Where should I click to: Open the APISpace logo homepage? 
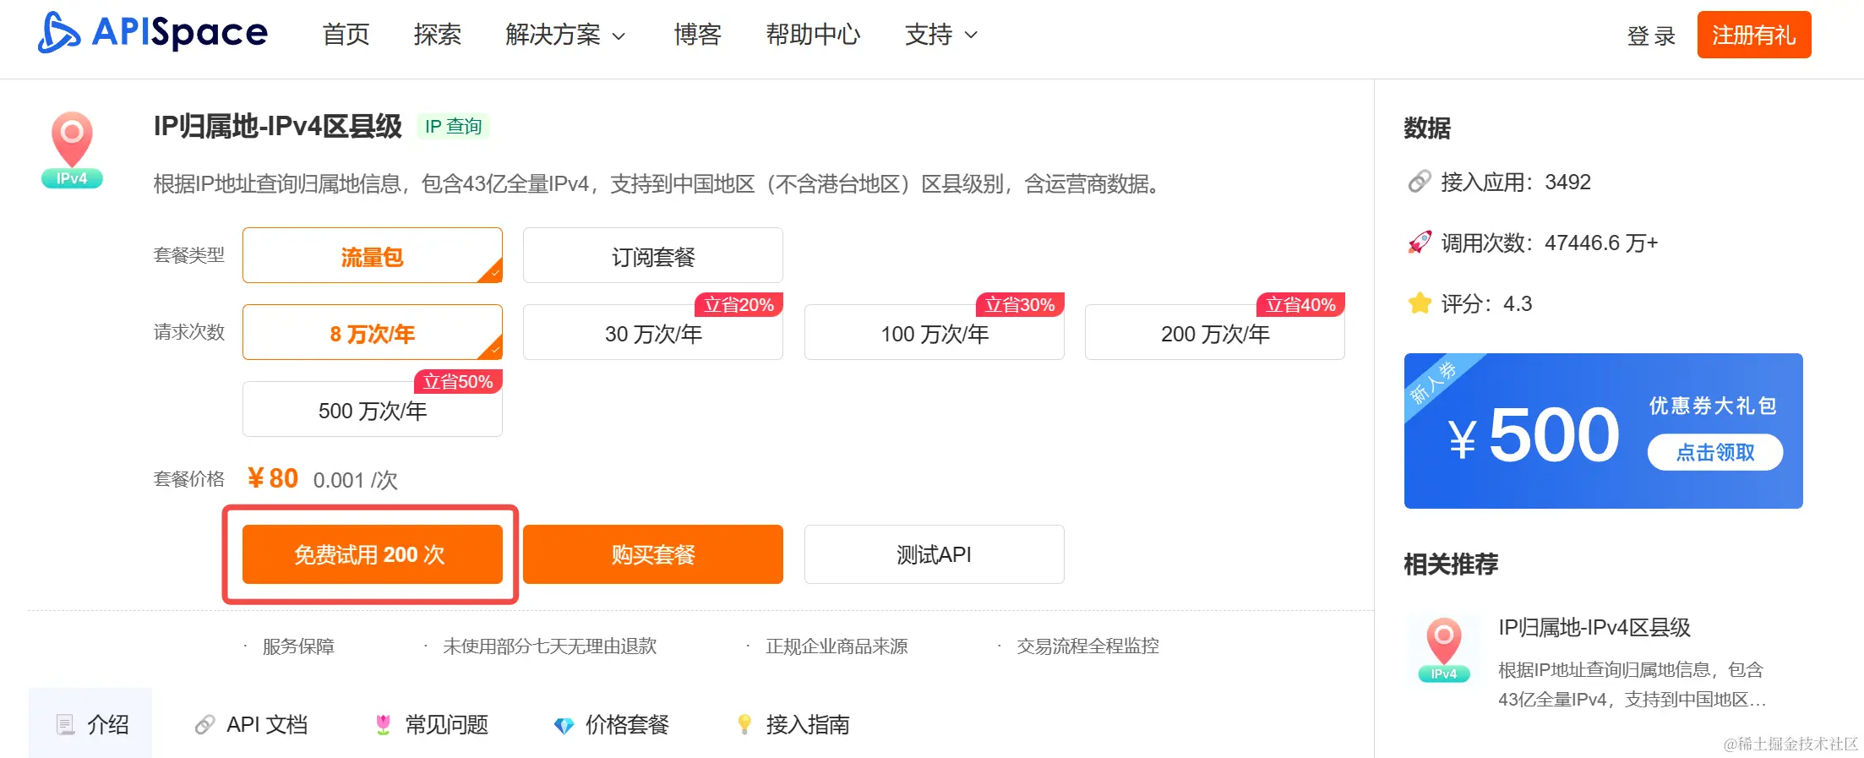(x=153, y=33)
